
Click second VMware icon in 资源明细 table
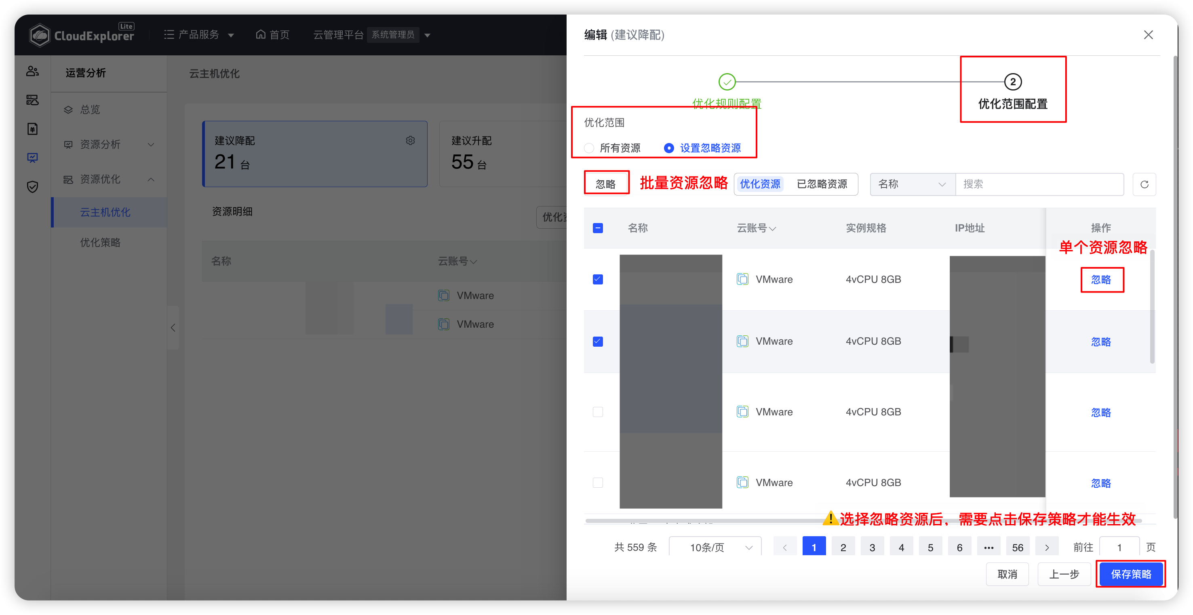click(444, 324)
